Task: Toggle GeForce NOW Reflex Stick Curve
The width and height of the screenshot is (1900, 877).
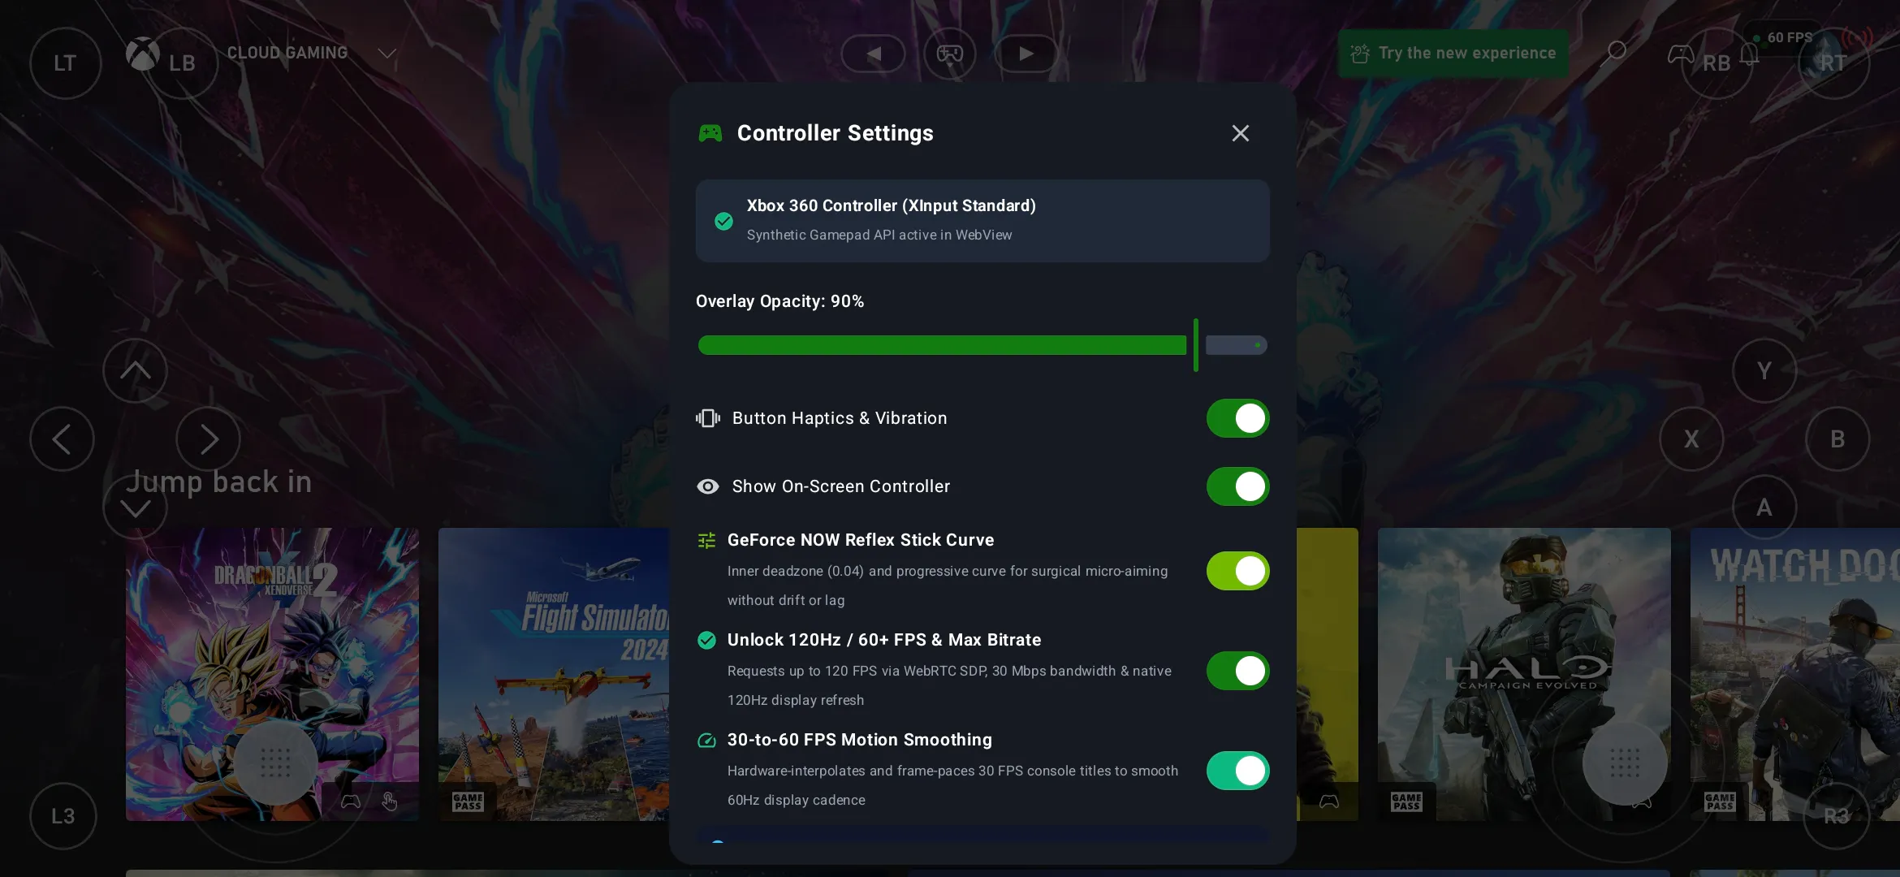Action: click(1237, 571)
